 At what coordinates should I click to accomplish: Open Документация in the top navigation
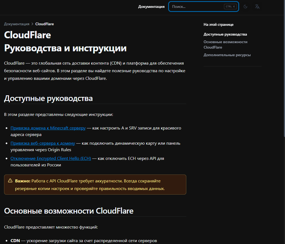point(151,7)
